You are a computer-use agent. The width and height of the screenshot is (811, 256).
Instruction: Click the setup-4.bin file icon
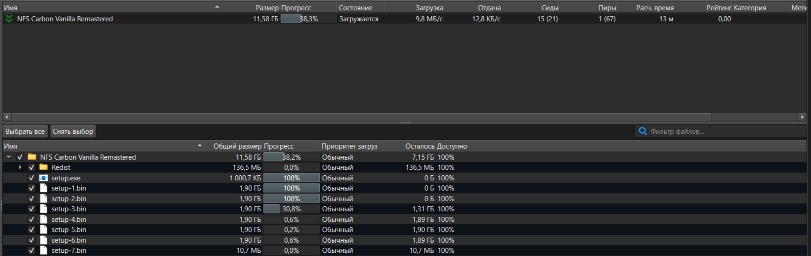(43, 219)
